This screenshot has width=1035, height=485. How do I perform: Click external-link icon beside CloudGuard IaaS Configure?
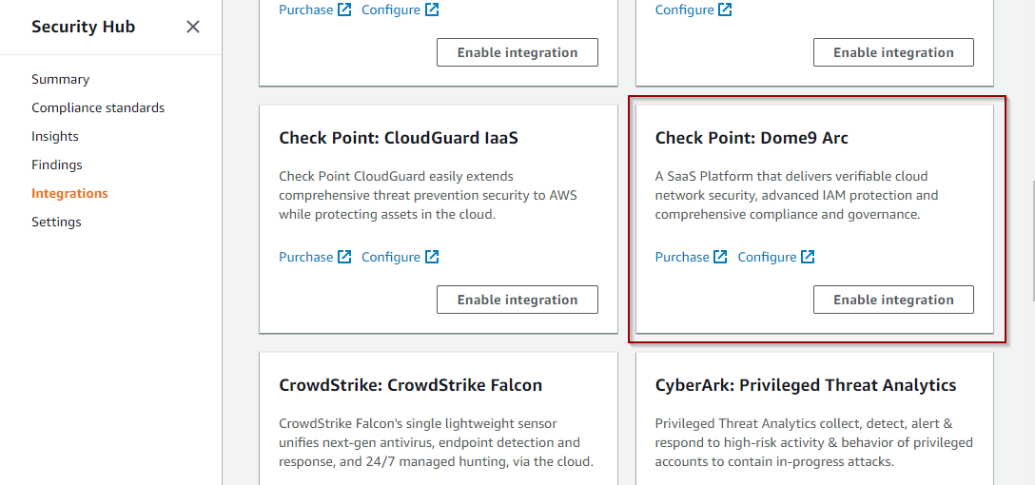coord(432,257)
